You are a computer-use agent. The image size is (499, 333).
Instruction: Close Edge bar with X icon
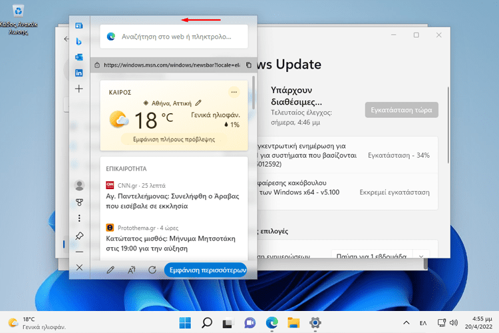tap(79, 267)
